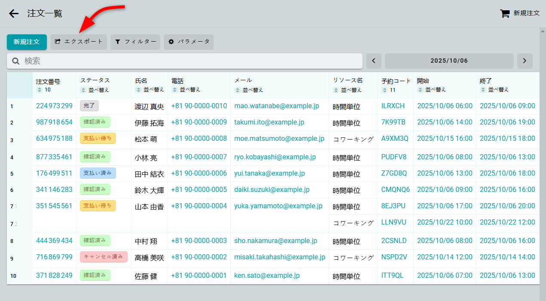Viewport: 546px width, 301px height.
Task: Go to previous date with left chevron
Action: pyautogui.click(x=373, y=61)
